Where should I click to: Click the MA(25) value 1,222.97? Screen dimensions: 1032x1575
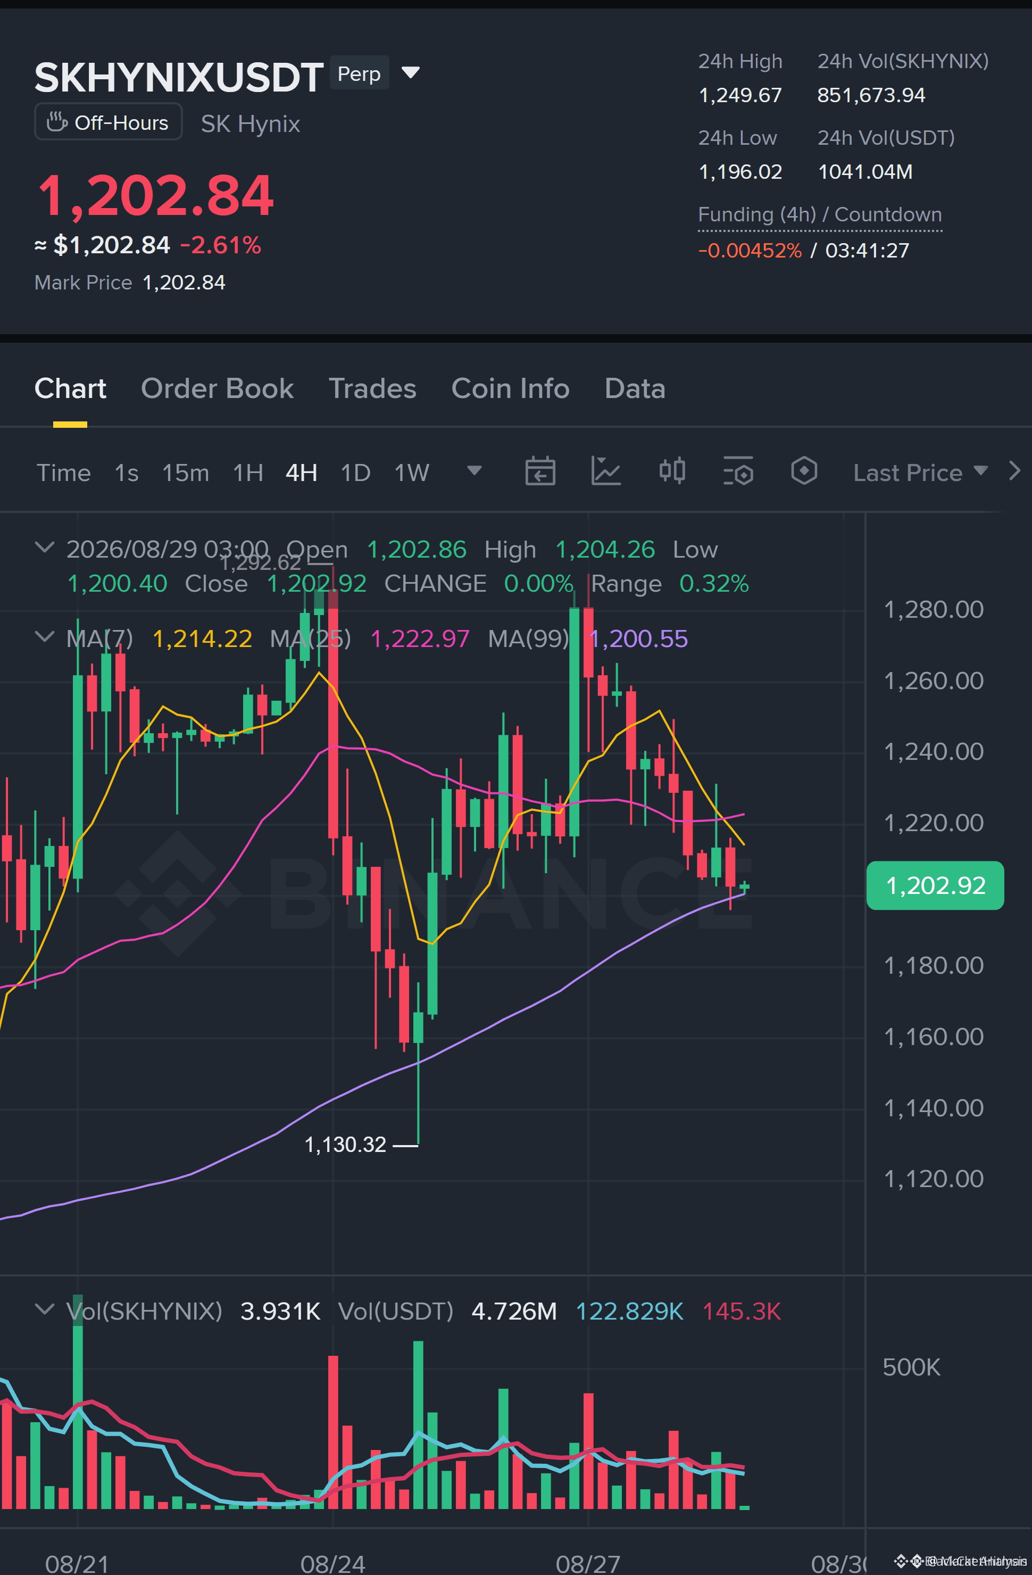pos(420,639)
